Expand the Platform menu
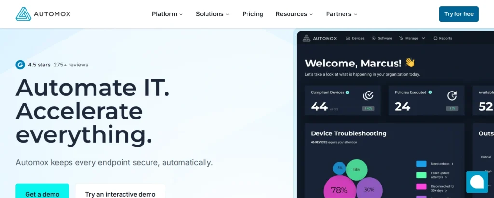Viewport: 494px width, 198px height. tap(167, 14)
